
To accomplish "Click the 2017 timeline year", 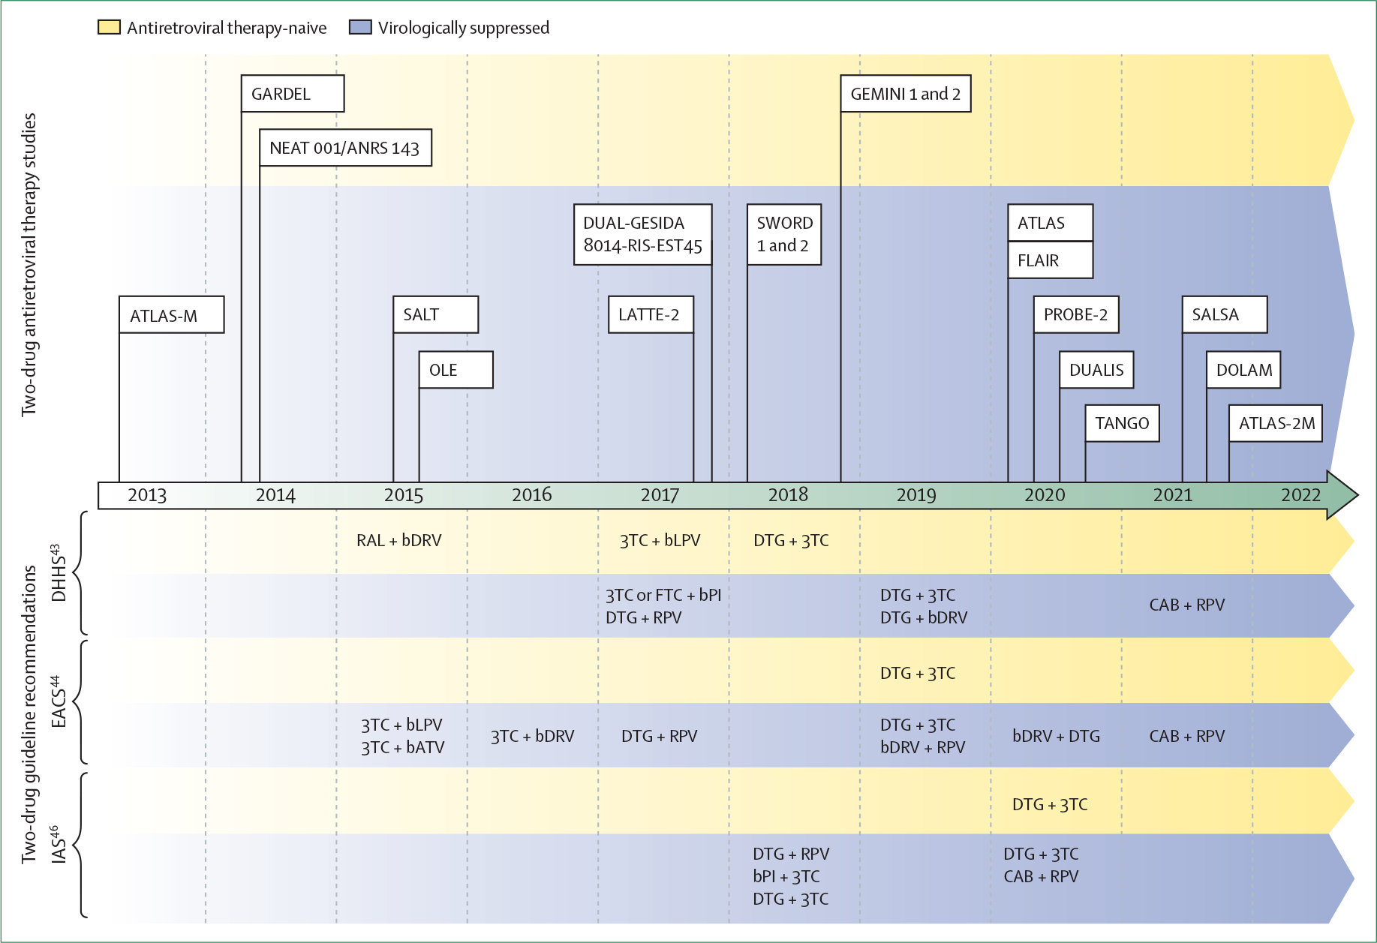I will pyautogui.click(x=660, y=495).
